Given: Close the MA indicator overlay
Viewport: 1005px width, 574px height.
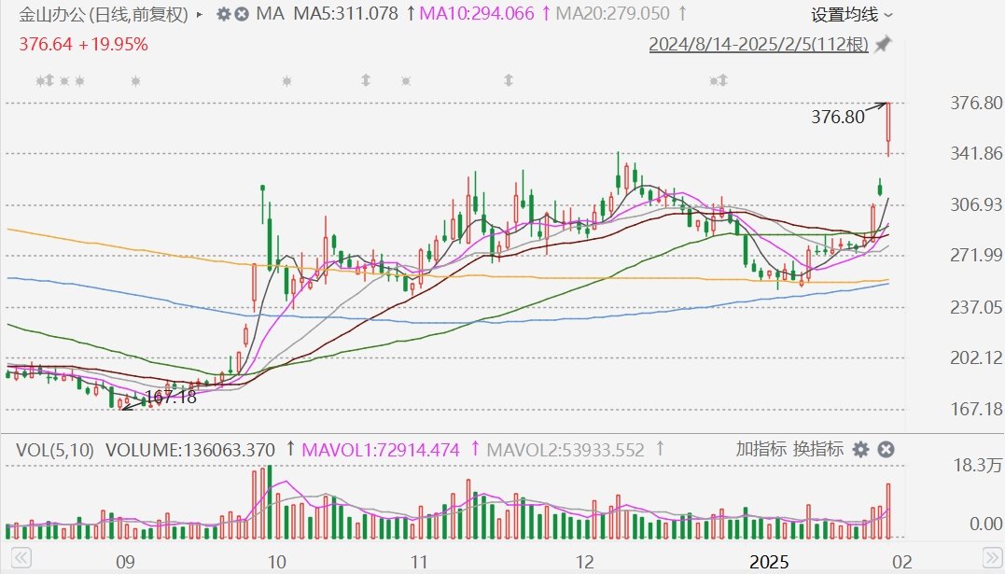Looking at the screenshot, I should [242, 14].
